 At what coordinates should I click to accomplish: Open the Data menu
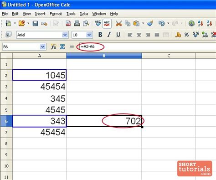click(x=84, y=14)
